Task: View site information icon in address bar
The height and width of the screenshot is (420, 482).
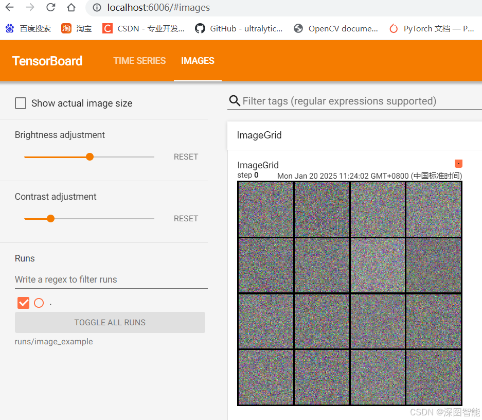Action: [97, 7]
